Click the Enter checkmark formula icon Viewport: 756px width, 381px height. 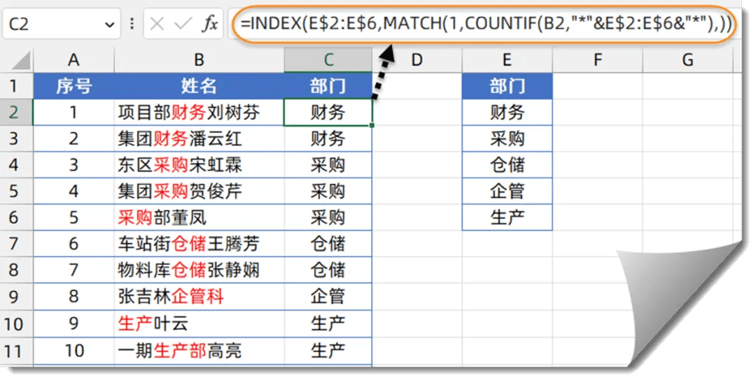coord(183,24)
